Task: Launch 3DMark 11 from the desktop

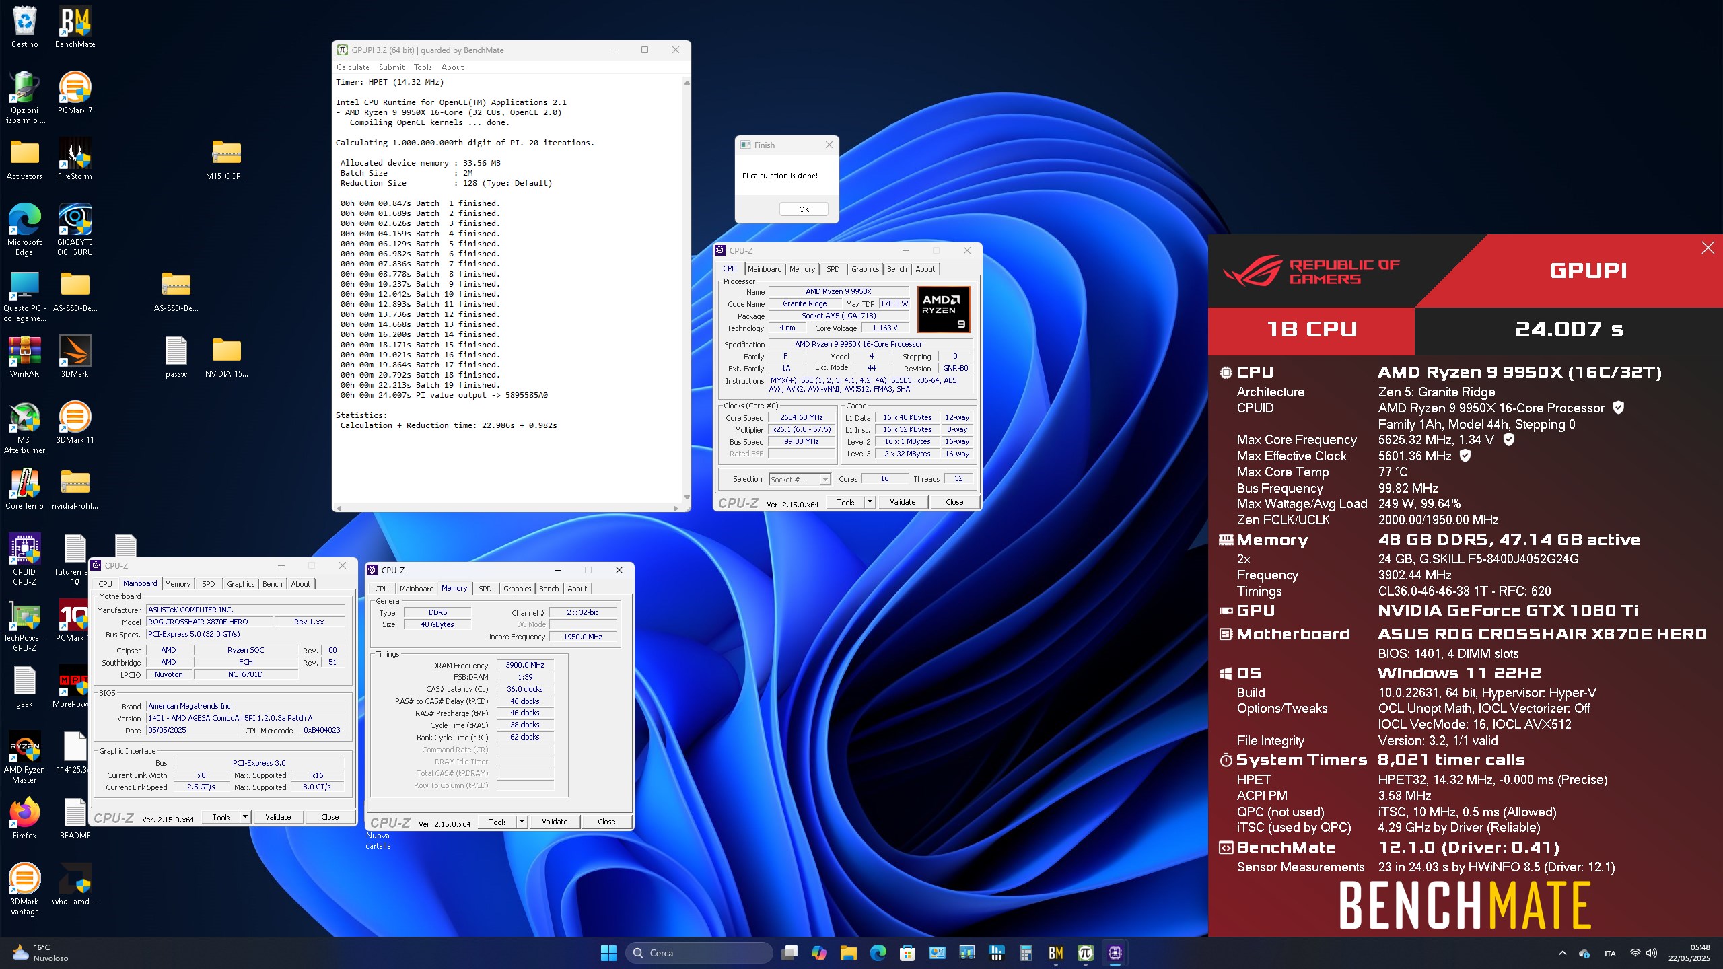Action: [75, 423]
